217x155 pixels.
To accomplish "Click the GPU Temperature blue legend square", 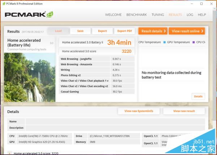I will (165, 42).
